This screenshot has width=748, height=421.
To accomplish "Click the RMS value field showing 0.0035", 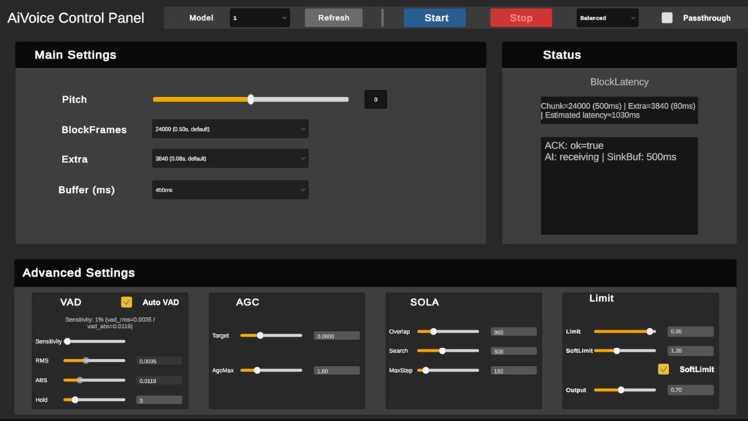I will click(159, 360).
